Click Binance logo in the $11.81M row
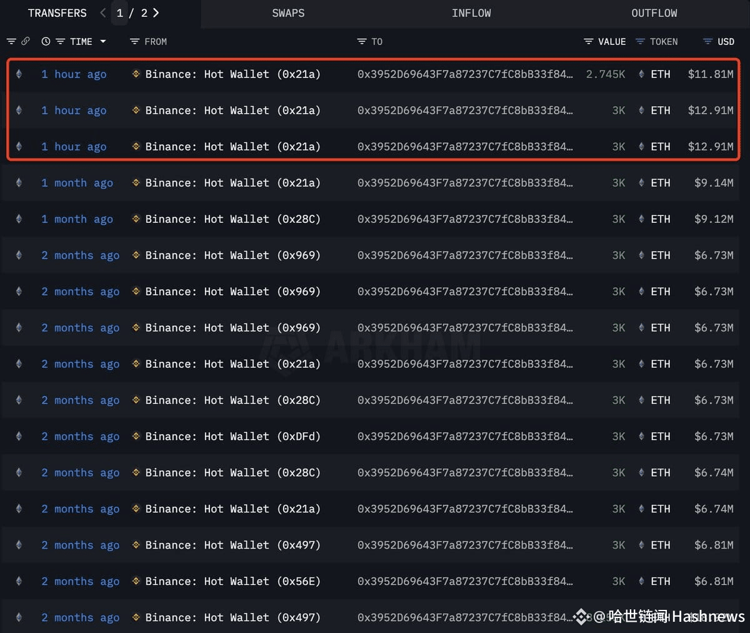The width and height of the screenshot is (750, 633). [136, 74]
